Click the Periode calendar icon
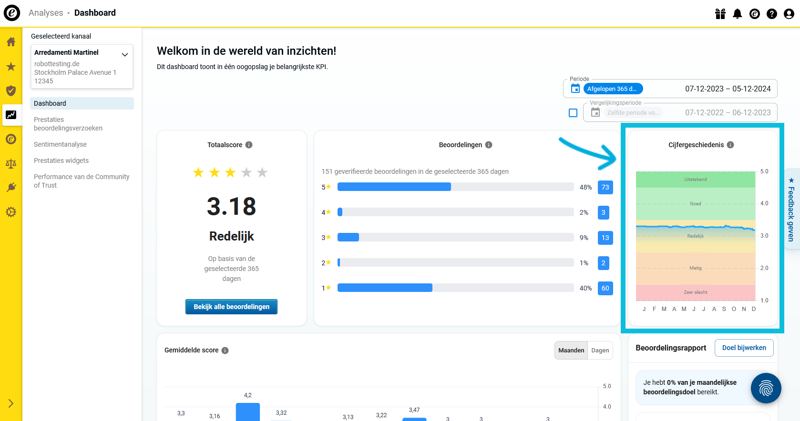This screenshot has height=421, width=800. (x=575, y=89)
